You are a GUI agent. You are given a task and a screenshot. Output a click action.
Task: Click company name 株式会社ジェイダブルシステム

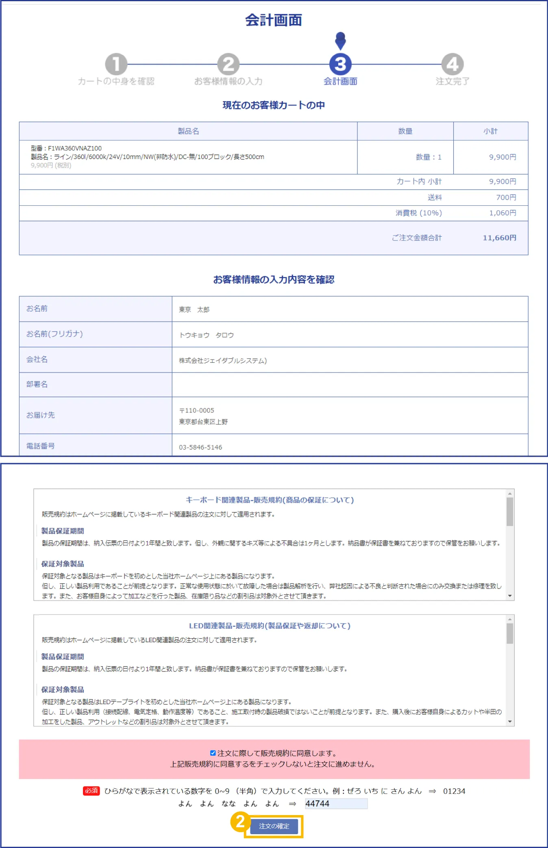[x=223, y=360]
